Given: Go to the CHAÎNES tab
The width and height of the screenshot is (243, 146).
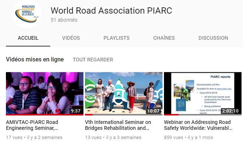Looking at the screenshot, I should click(164, 38).
